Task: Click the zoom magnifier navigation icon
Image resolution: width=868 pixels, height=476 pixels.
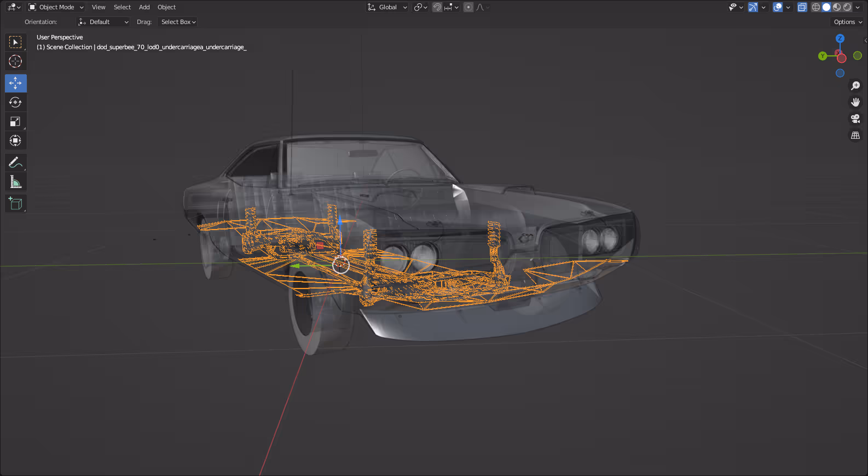Action: [x=855, y=86]
